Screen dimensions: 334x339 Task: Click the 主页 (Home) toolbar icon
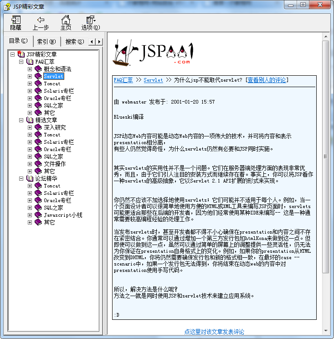click(66, 20)
